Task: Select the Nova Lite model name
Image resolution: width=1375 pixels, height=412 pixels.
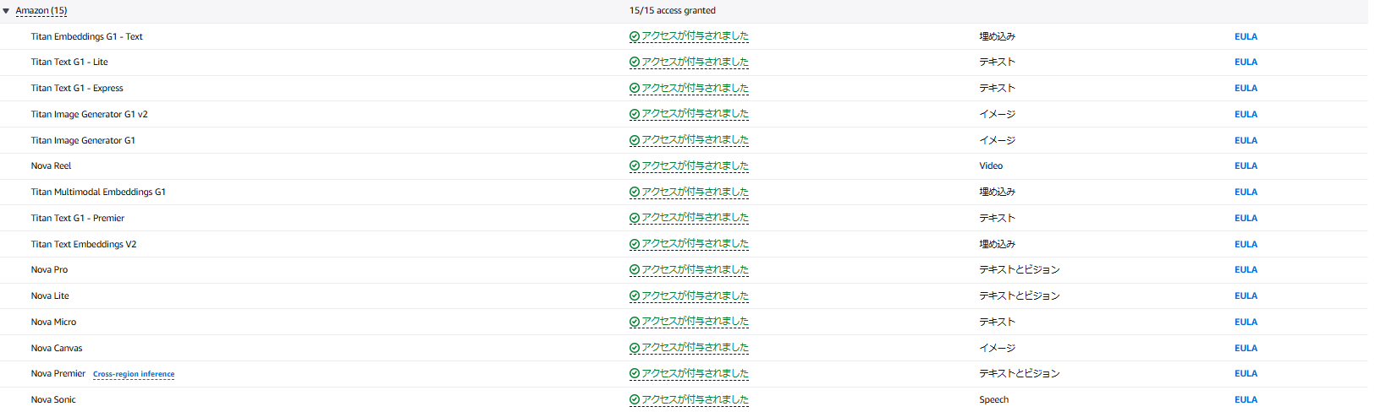Action: (x=50, y=296)
